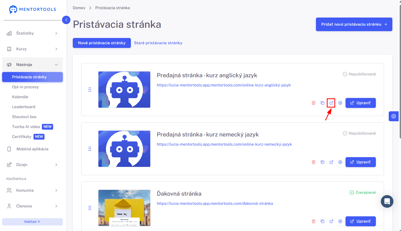Select the Nové pristávacie stránky tab
The width and height of the screenshot is (401, 231).
(x=102, y=43)
